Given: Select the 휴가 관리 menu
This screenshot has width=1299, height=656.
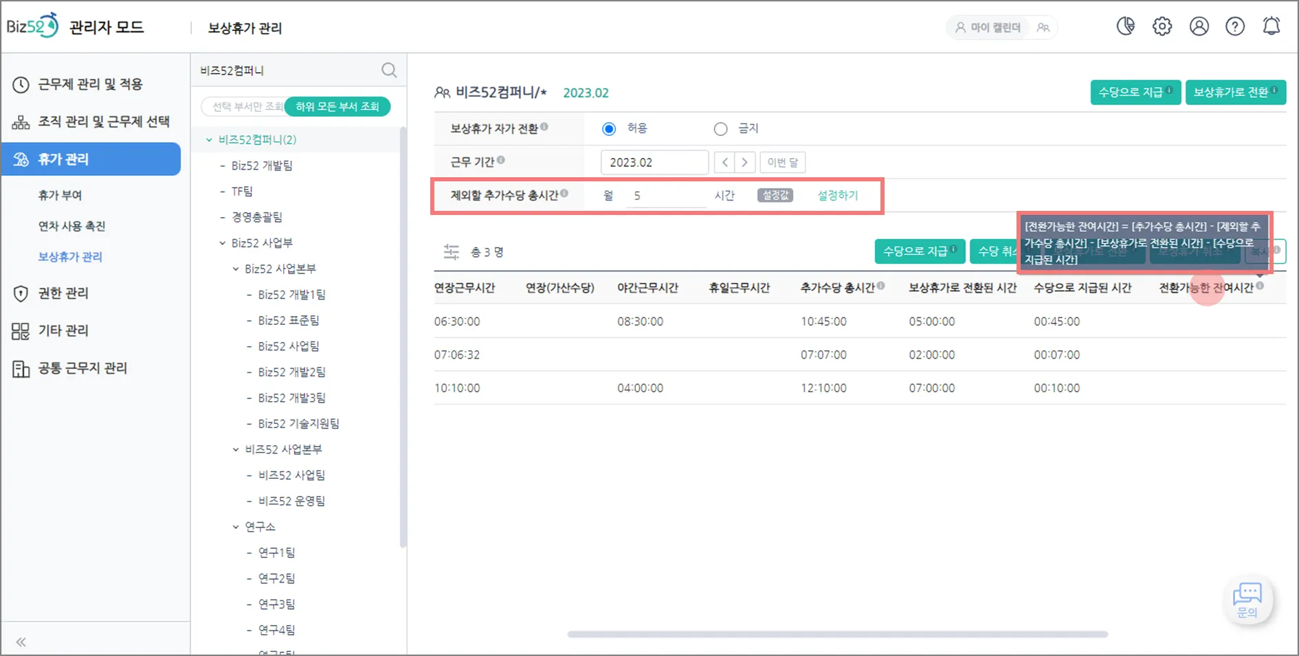Looking at the screenshot, I should click(91, 159).
